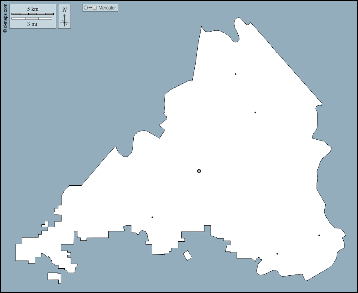Click the circle-to-square projection symbol
The width and height of the screenshot is (358, 293).
tap(90, 8)
